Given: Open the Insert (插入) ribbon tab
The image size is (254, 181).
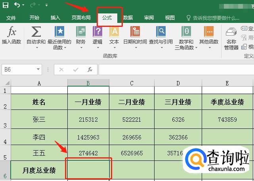Looking at the screenshot, I should coord(55,18).
